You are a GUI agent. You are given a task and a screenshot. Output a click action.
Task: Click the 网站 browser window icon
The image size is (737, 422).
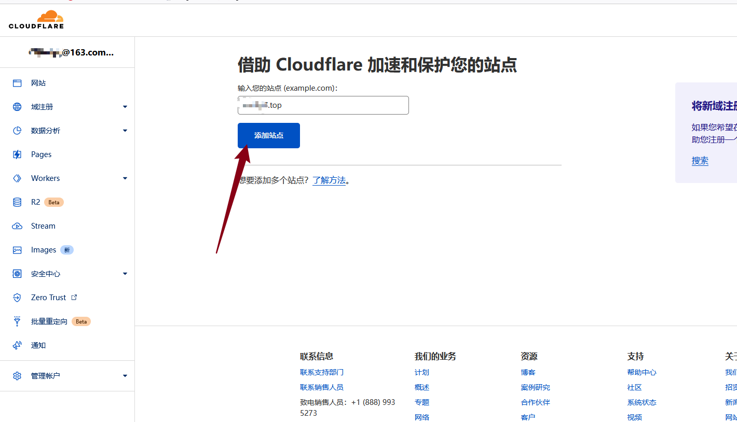[x=17, y=83]
